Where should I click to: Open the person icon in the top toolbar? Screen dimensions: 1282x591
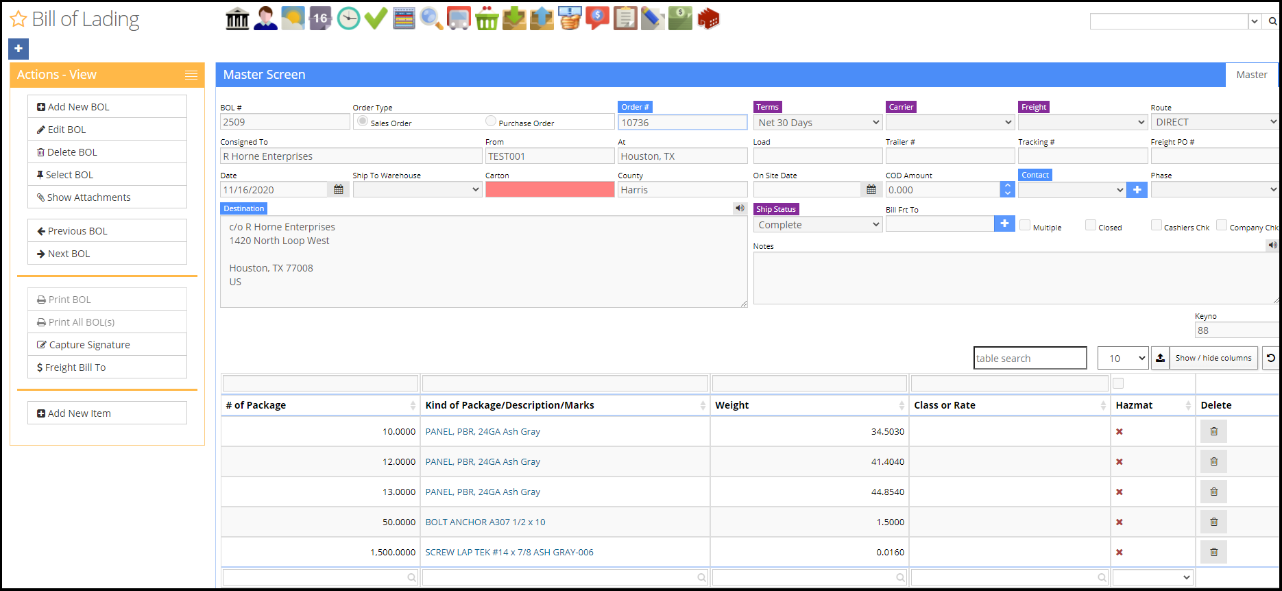coord(265,19)
